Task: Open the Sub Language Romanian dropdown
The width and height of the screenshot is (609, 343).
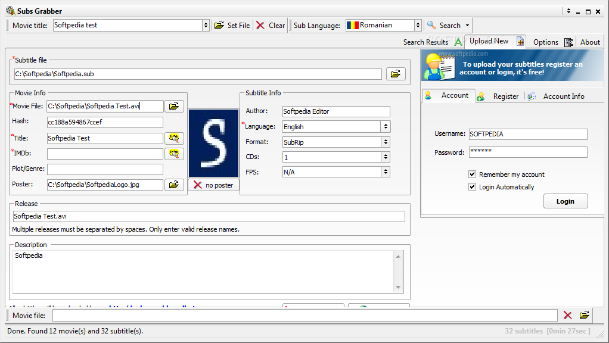Action: (418, 25)
